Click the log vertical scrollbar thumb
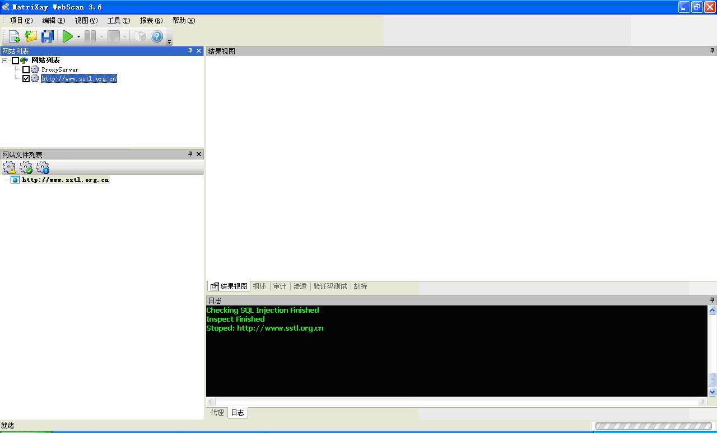Image resolution: width=717 pixels, height=433 pixels. (712, 380)
